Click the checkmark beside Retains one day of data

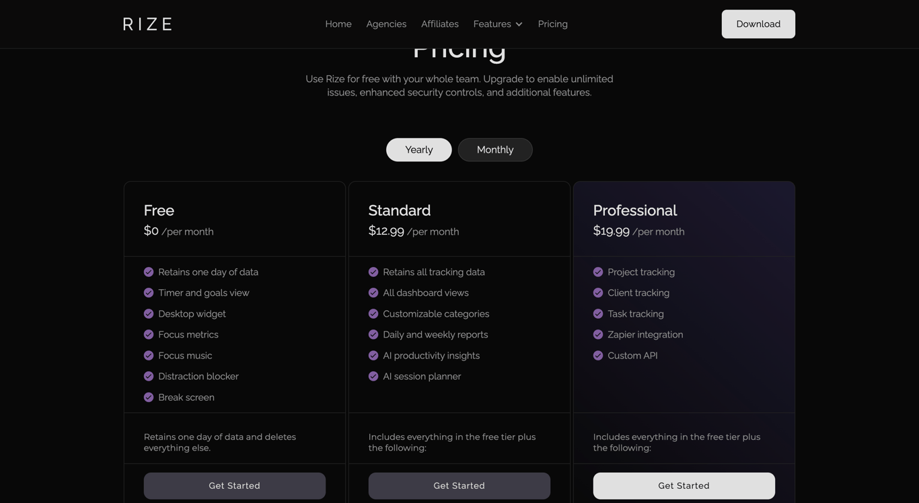point(148,271)
